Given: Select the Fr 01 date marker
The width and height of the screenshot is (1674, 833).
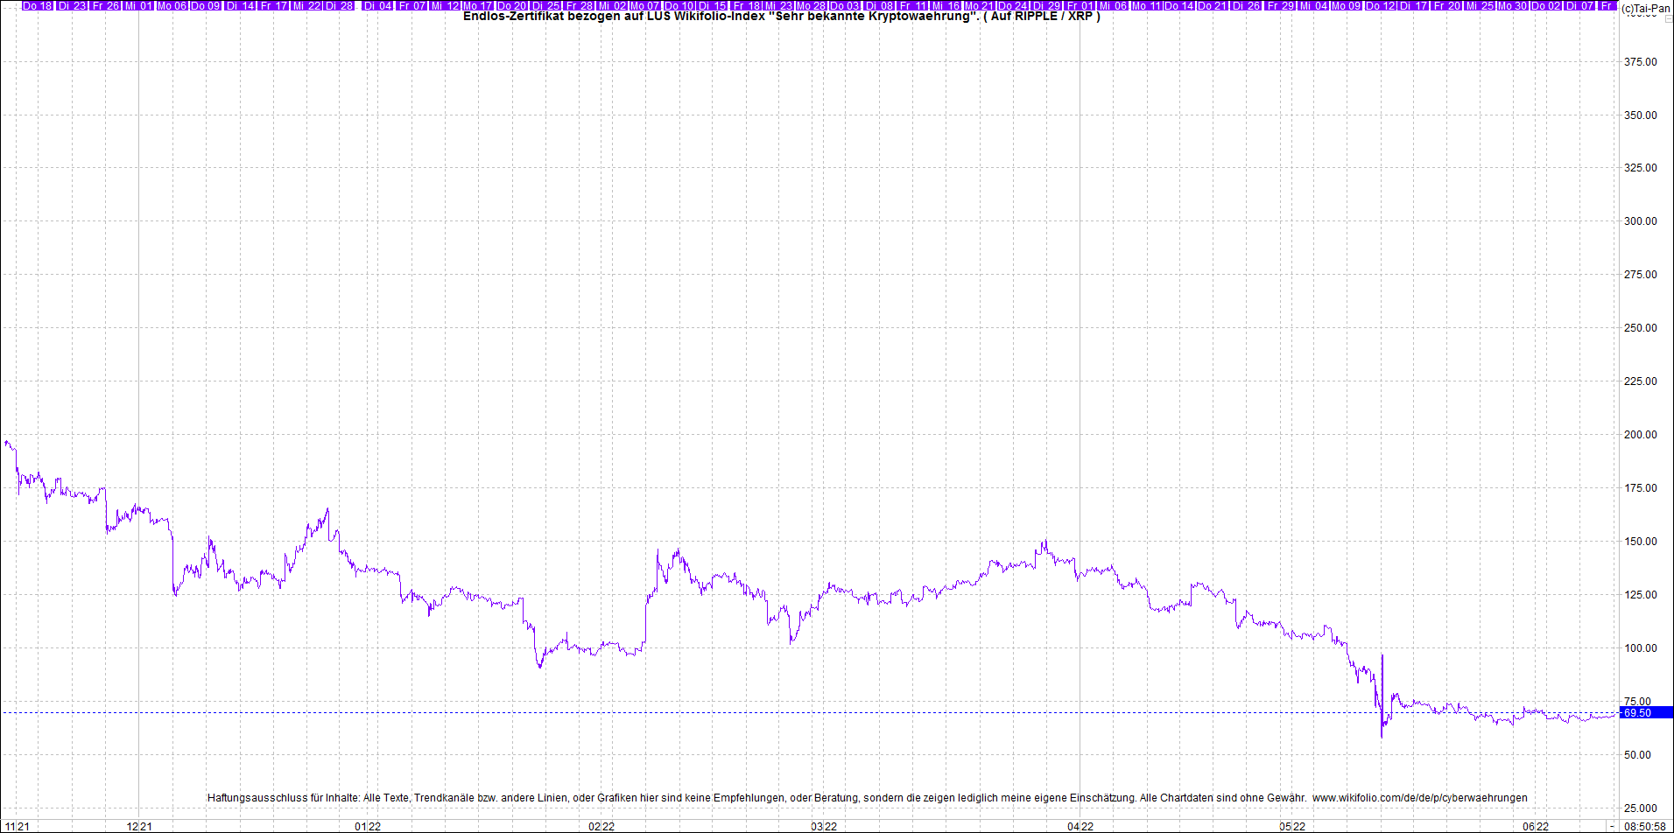Looking at the screenshot, I should click(x=1080, y=5).
